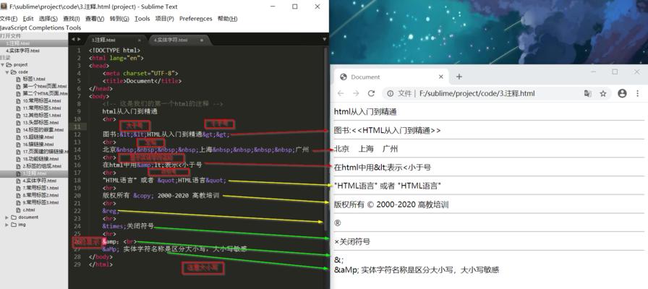Close the 4.实体字符.html editor tab

point(202,40)
